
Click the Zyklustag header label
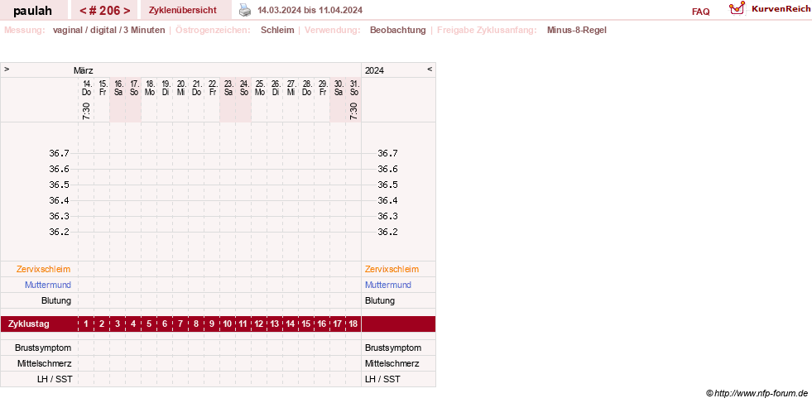[29, 324]
